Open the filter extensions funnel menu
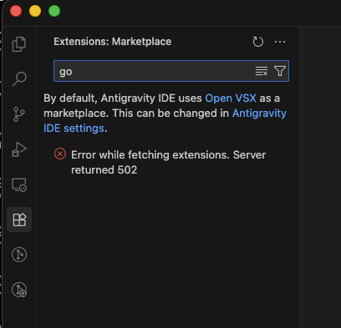This screenshot has width=341, height=328. [x=280, y=71]
